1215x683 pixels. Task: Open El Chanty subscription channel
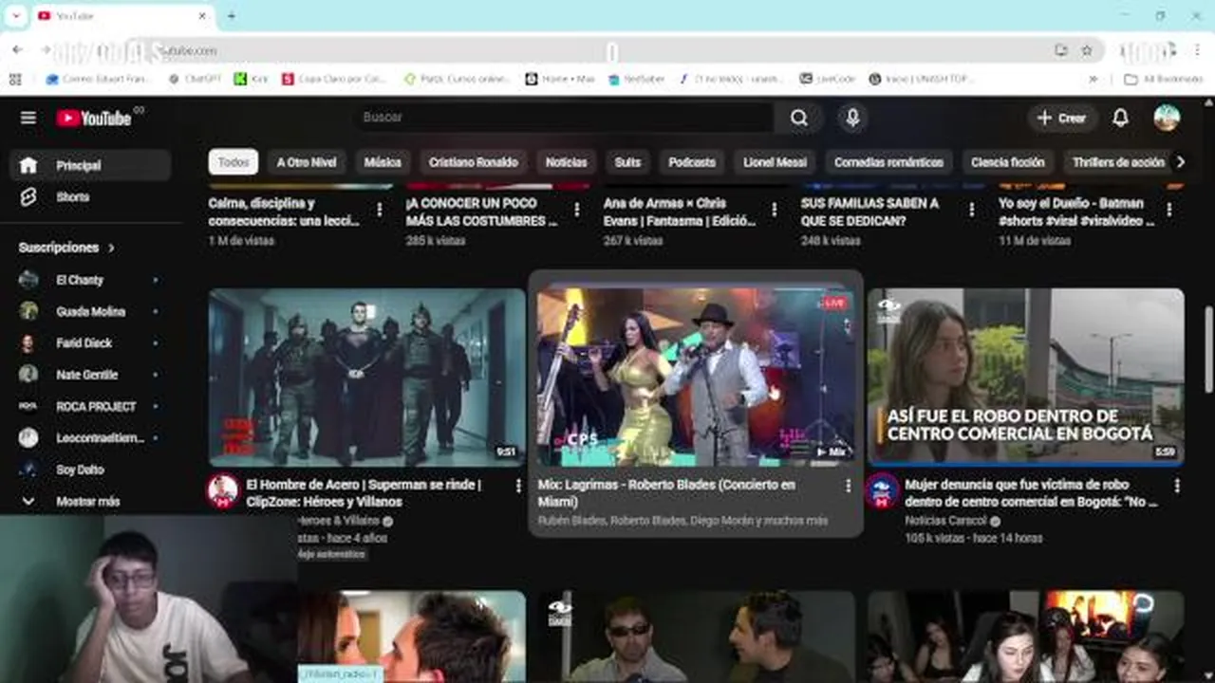(90, 280)
